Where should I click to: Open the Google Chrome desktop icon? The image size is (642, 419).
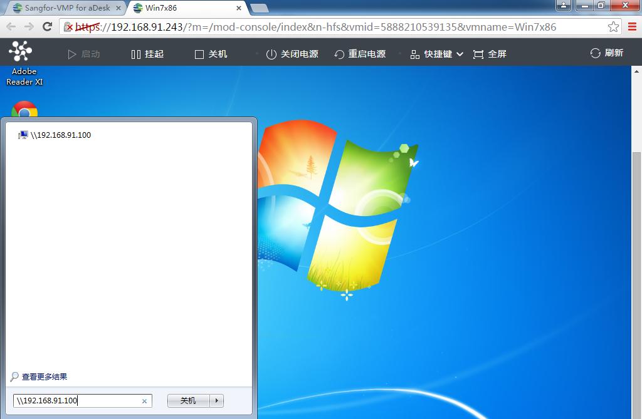24,109
